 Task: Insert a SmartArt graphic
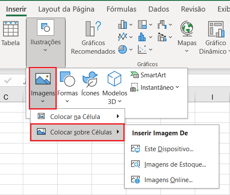tap(148, 75)
